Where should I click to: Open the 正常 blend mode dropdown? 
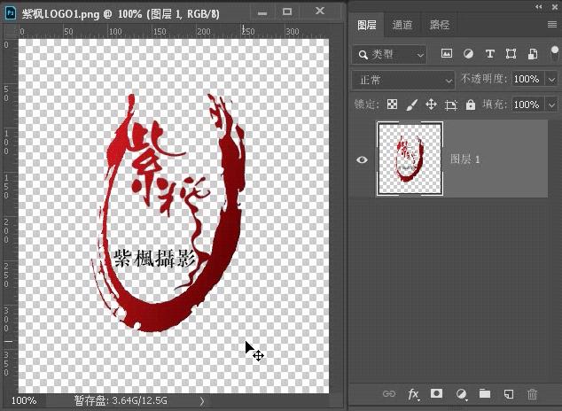coord(403,80)
